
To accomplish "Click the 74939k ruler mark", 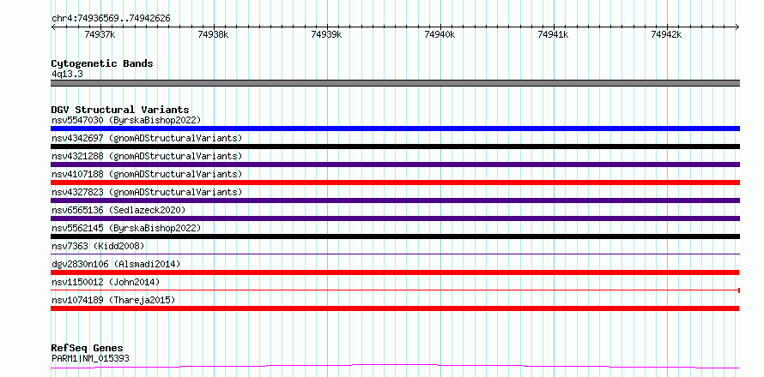I will pos(326,34).
